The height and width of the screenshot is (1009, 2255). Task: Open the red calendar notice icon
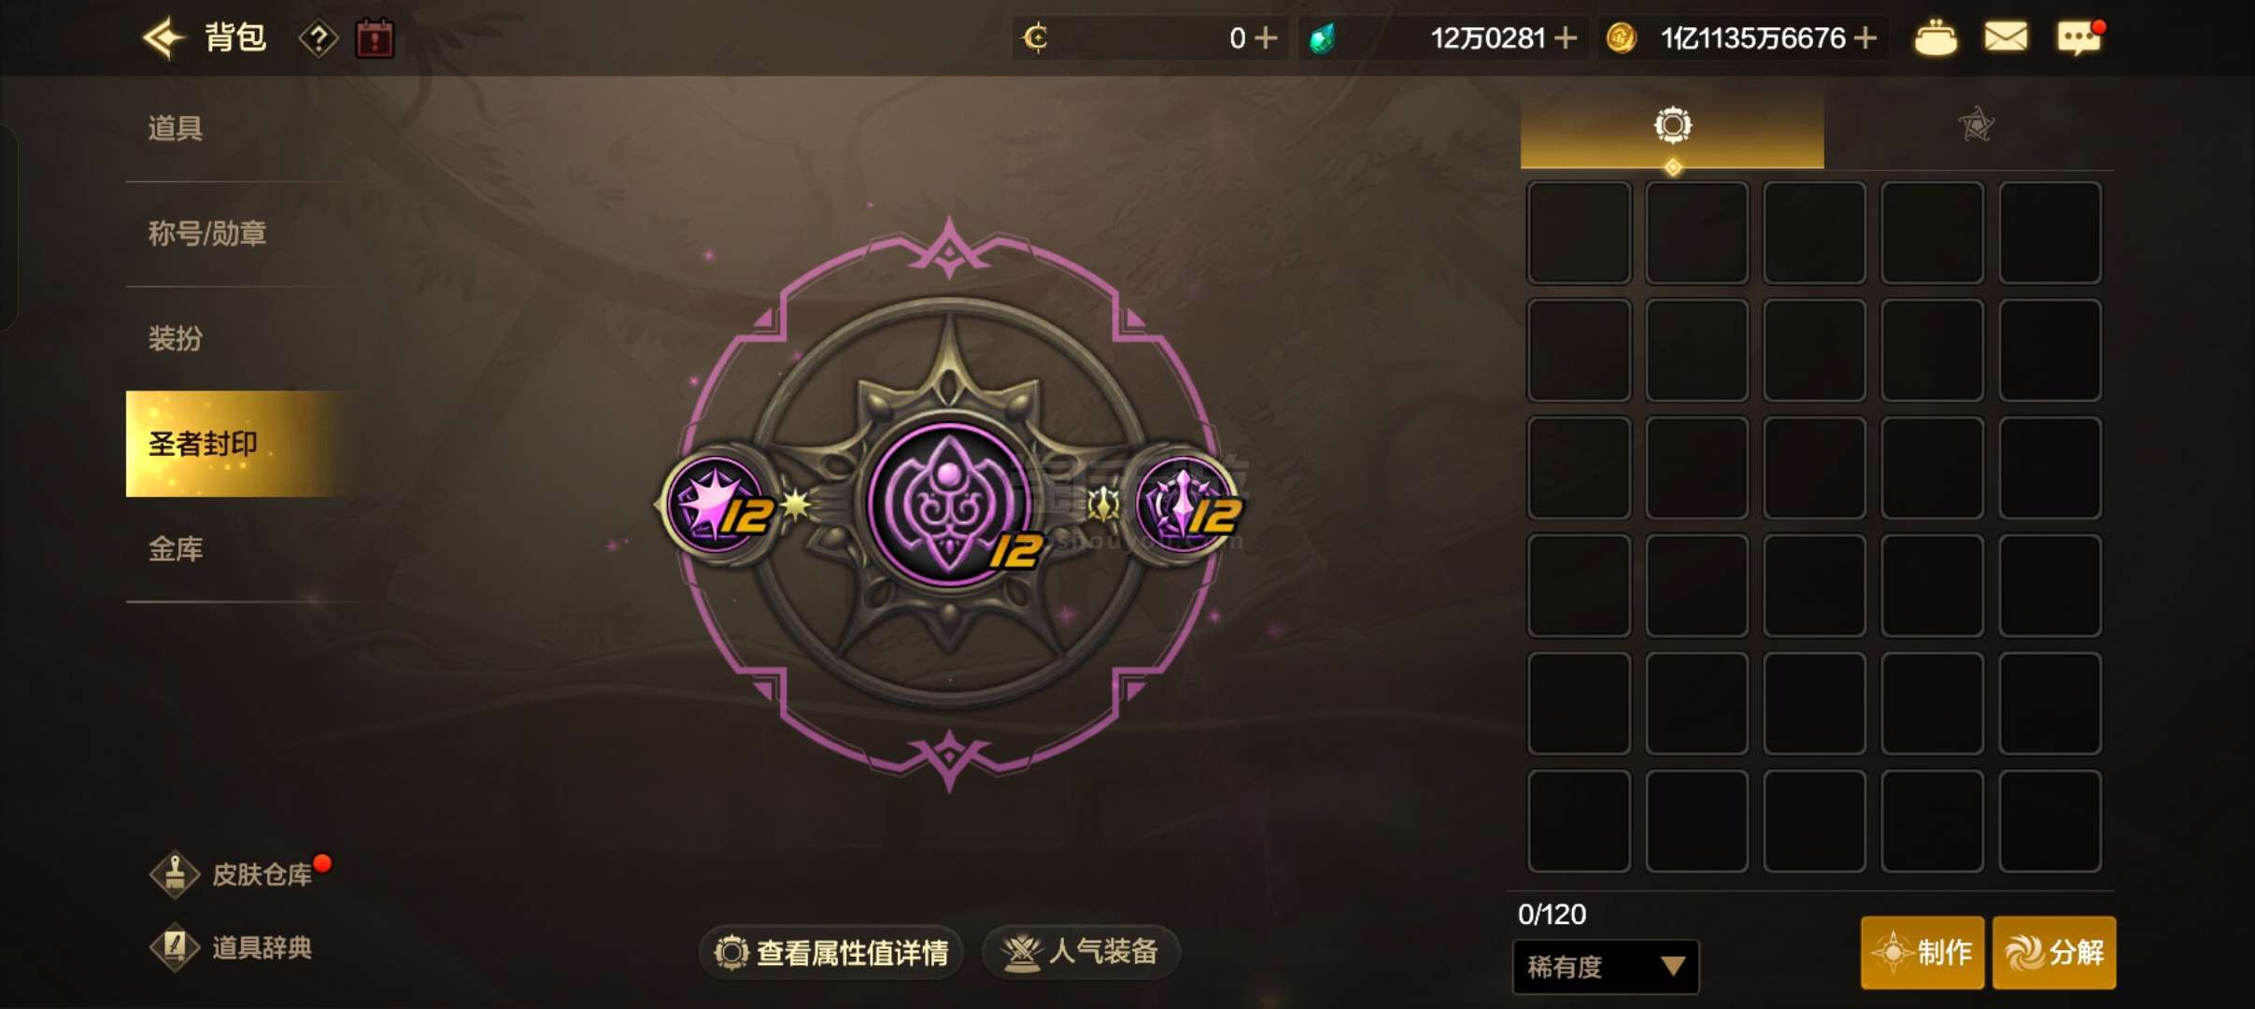tap(375, 39)
